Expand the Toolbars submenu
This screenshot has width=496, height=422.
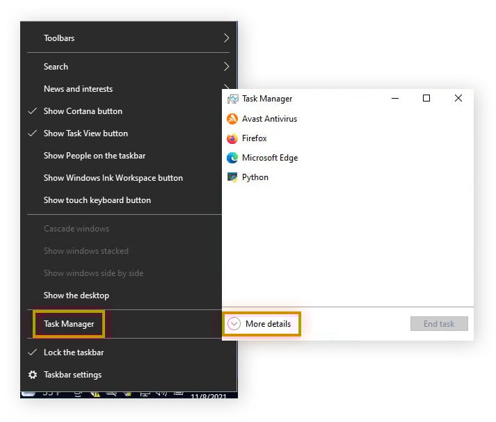coord(227,38)
